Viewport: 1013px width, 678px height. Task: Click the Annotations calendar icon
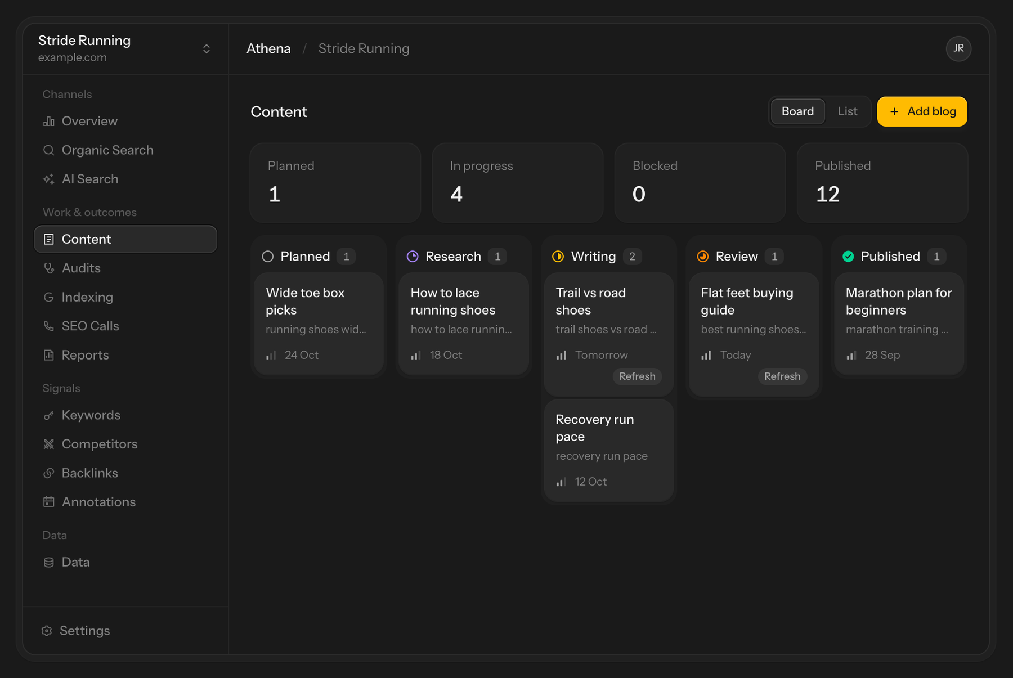[49, 502]
